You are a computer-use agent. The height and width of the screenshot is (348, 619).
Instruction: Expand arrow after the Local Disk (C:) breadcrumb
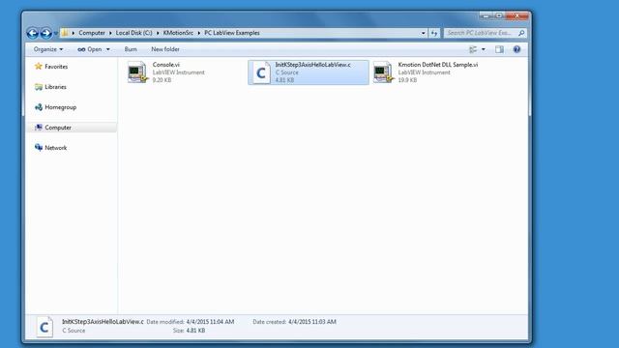click(x=158, y=33)
